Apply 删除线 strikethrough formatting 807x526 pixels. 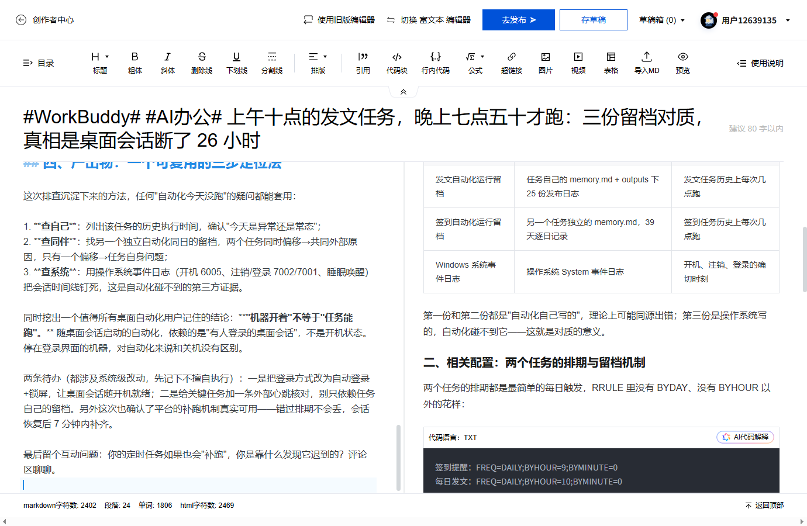coord(202,63)
